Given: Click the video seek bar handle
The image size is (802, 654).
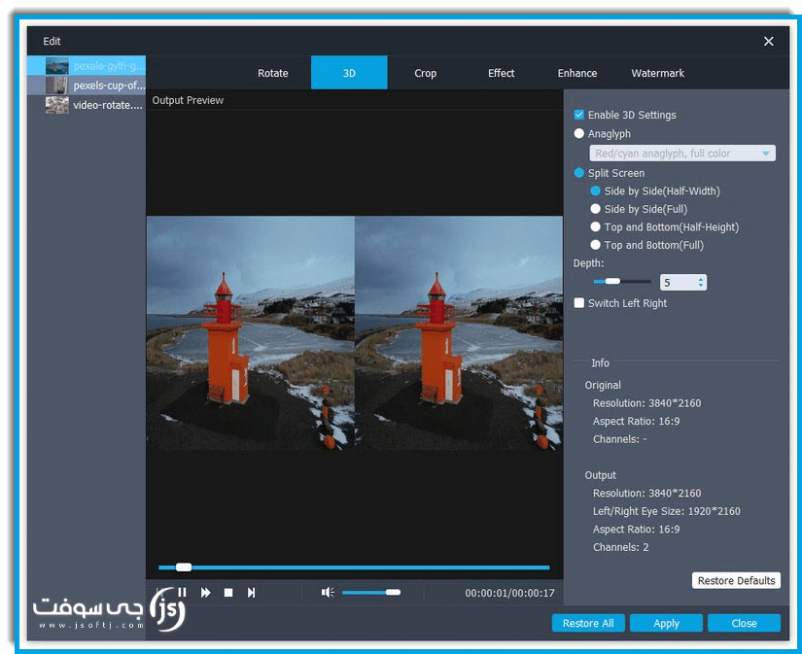Looking at the screenshot, I should (184, 568).
